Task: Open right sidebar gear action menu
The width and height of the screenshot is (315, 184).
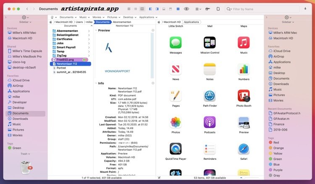Action: tap(288, 18)
